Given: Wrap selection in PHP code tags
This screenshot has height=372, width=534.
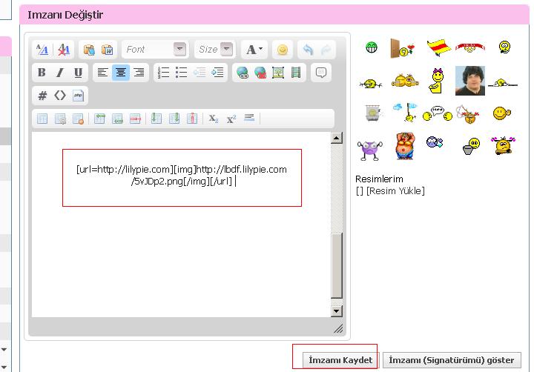Looking at the screenshot, I should pos(79,96).
